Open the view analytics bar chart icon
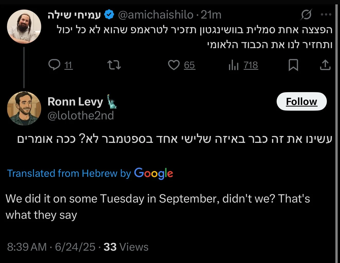 click(x=234, y=65)
